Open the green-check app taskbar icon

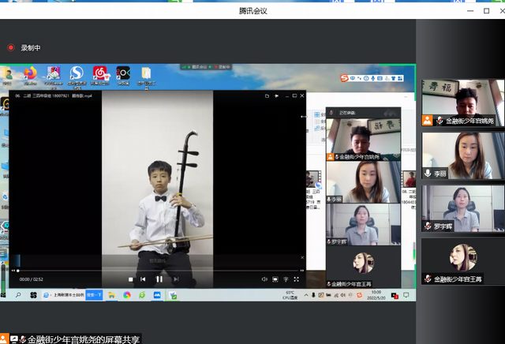click(173, 295)
